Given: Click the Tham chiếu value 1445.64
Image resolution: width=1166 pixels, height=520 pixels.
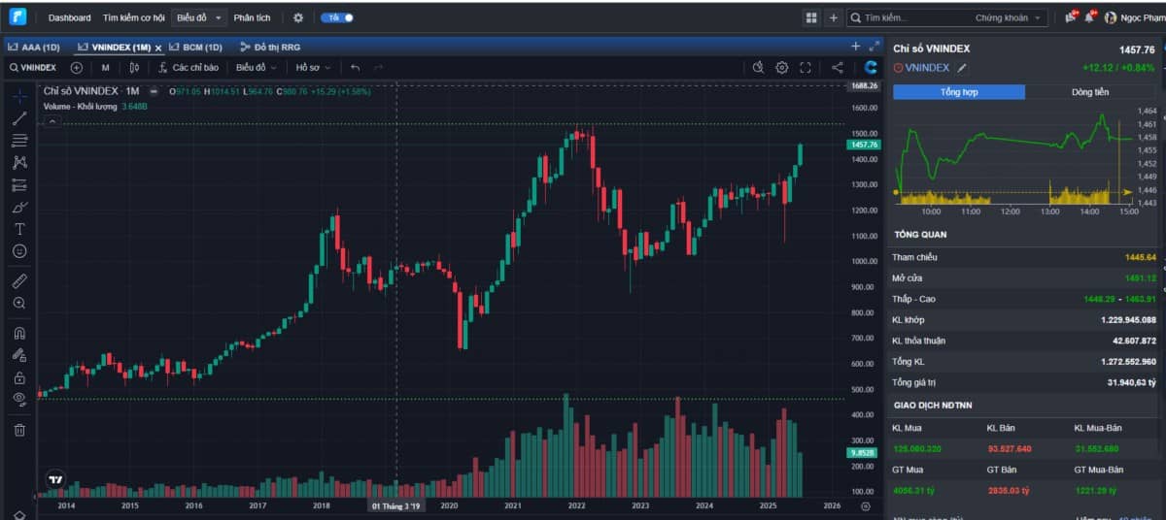Looking at the screenshot, I should (x=1140, y=257).
